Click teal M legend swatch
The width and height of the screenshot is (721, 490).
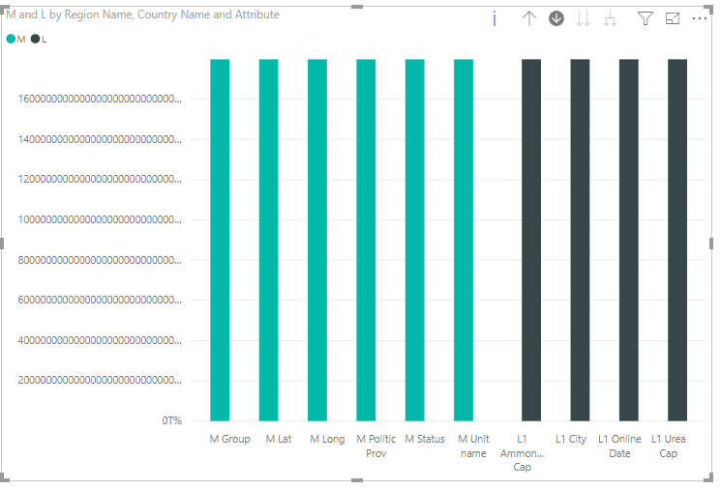tap(11, 39)
